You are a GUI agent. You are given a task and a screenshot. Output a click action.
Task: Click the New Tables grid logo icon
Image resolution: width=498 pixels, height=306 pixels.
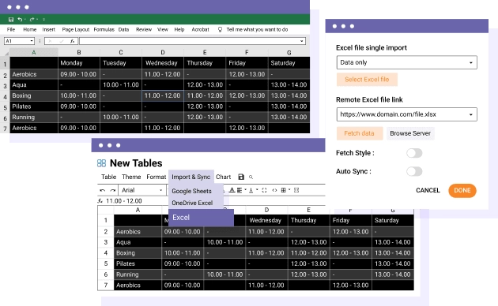(x=101, y=163)
